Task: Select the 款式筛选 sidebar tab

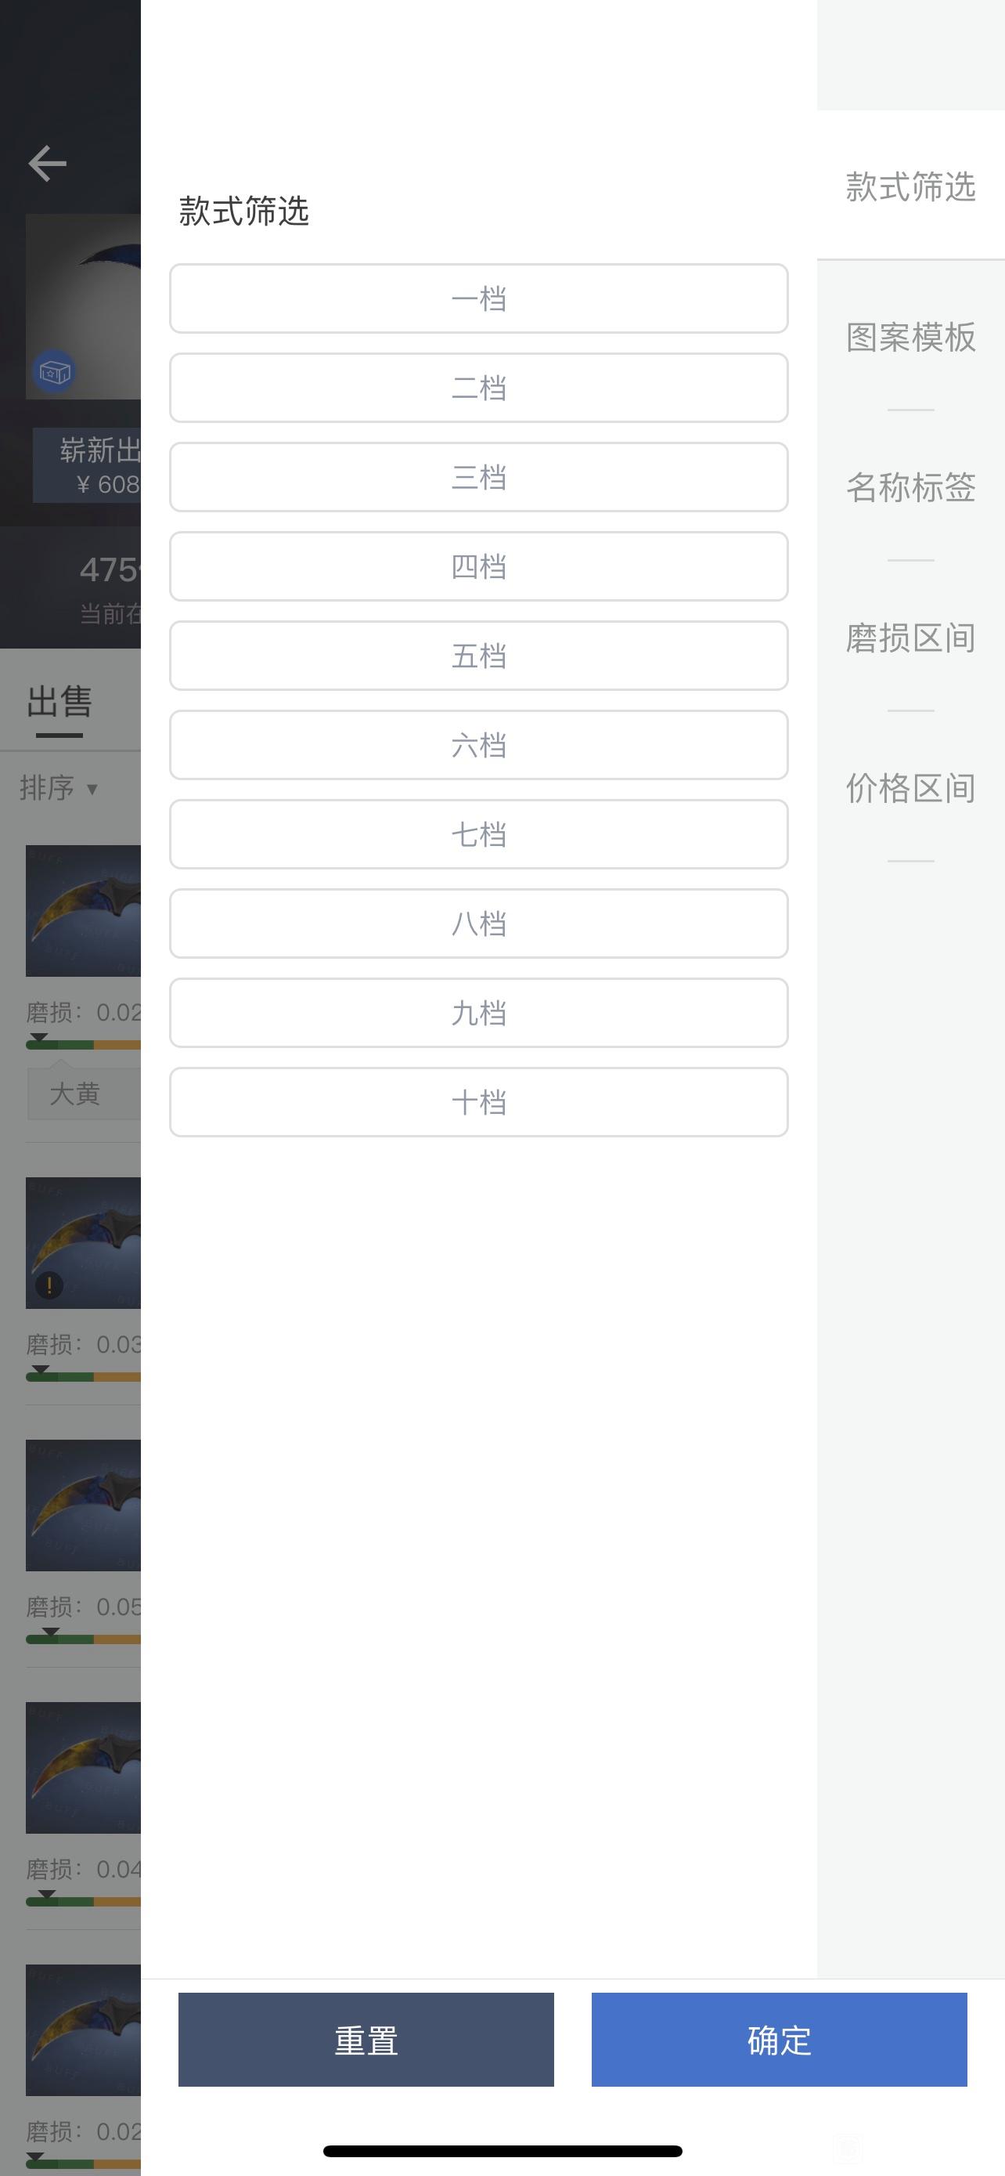Action: pos(910,186)
